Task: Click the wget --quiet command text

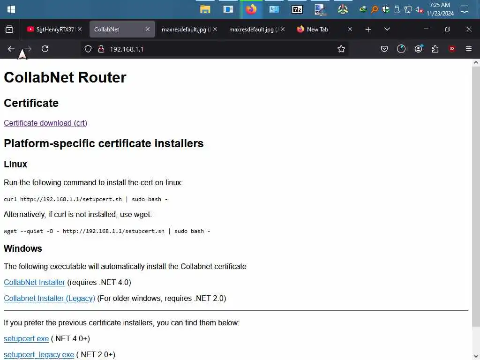Action: [107, 231]
